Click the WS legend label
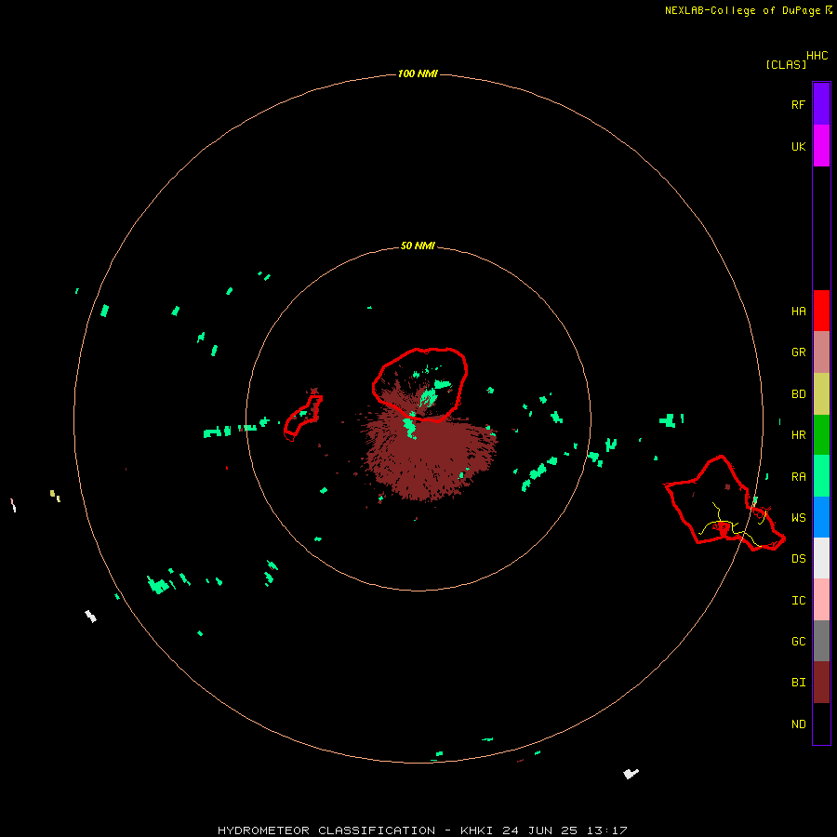Screen dimensions: 837x837 tap(798, 517)
